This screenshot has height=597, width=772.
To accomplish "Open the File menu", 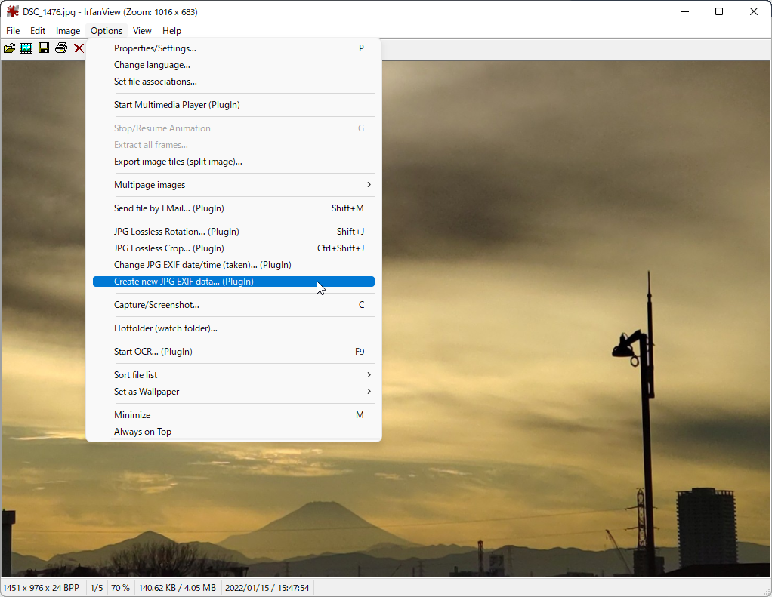I will (x=13, y=30).
